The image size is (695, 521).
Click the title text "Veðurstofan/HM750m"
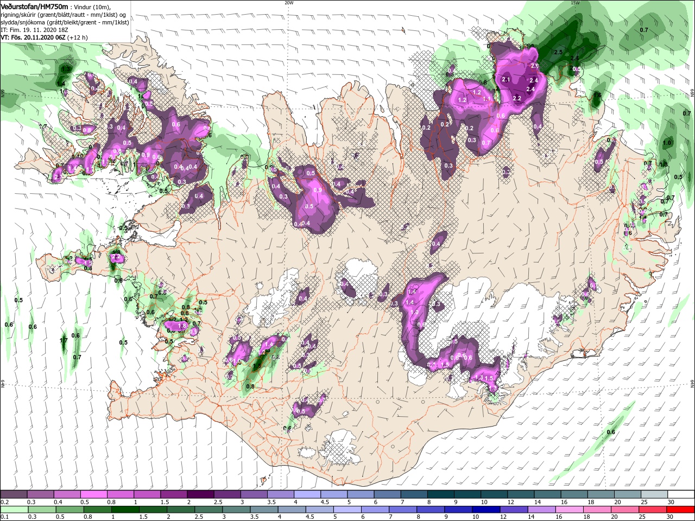[34, 6]
